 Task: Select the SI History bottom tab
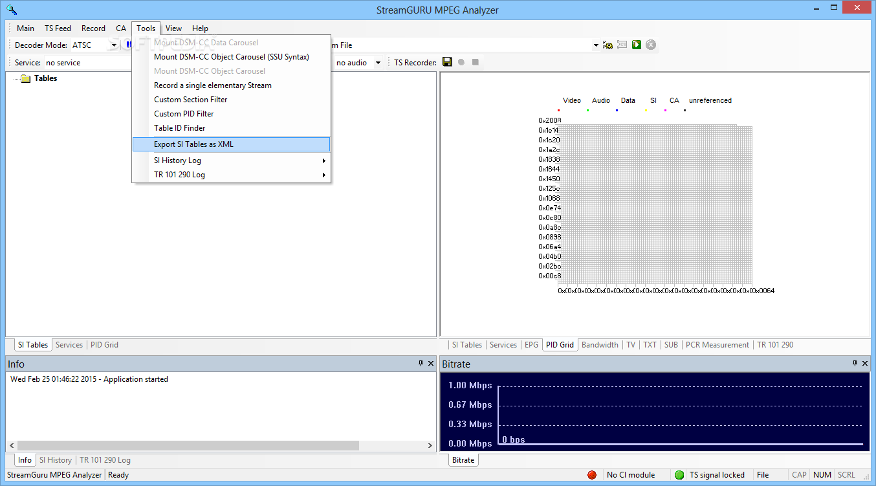(55, 460)
